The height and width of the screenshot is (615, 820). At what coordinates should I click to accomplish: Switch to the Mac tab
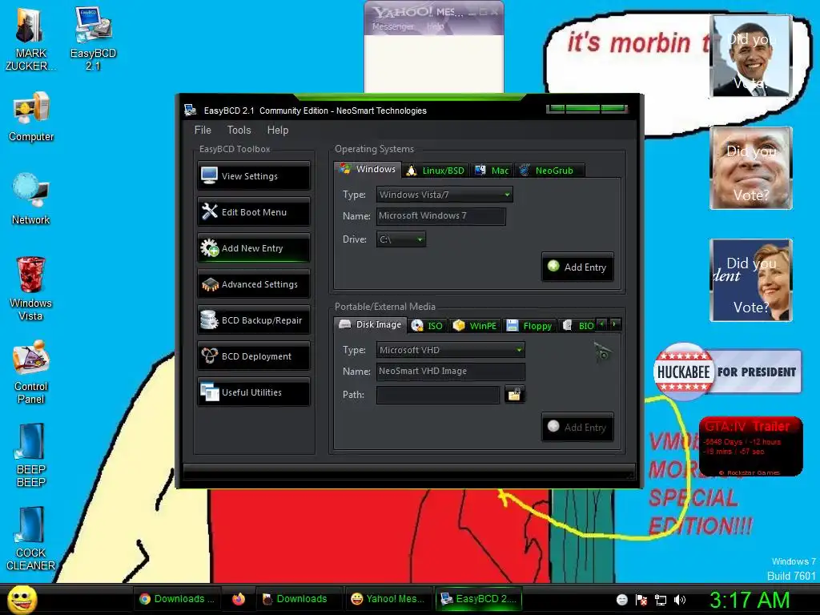pos(492,171)
